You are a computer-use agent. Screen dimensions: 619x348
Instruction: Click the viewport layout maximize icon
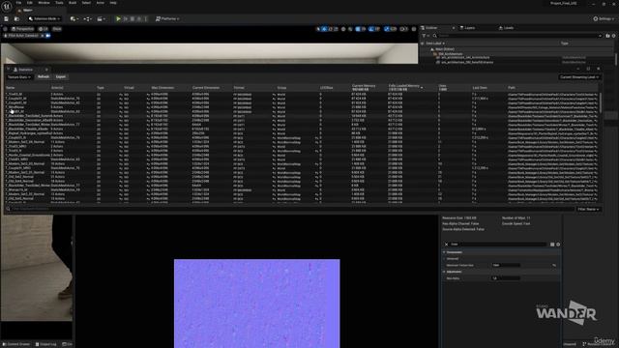point(414,29)
